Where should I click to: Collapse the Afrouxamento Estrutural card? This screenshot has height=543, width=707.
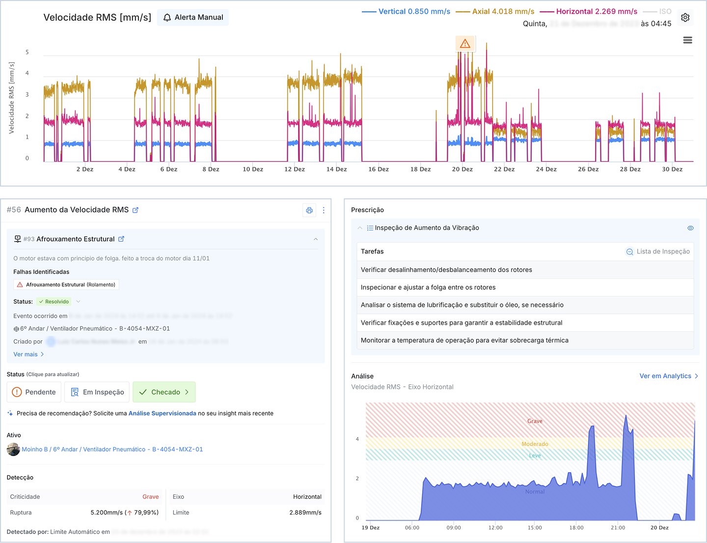(316, 239)
